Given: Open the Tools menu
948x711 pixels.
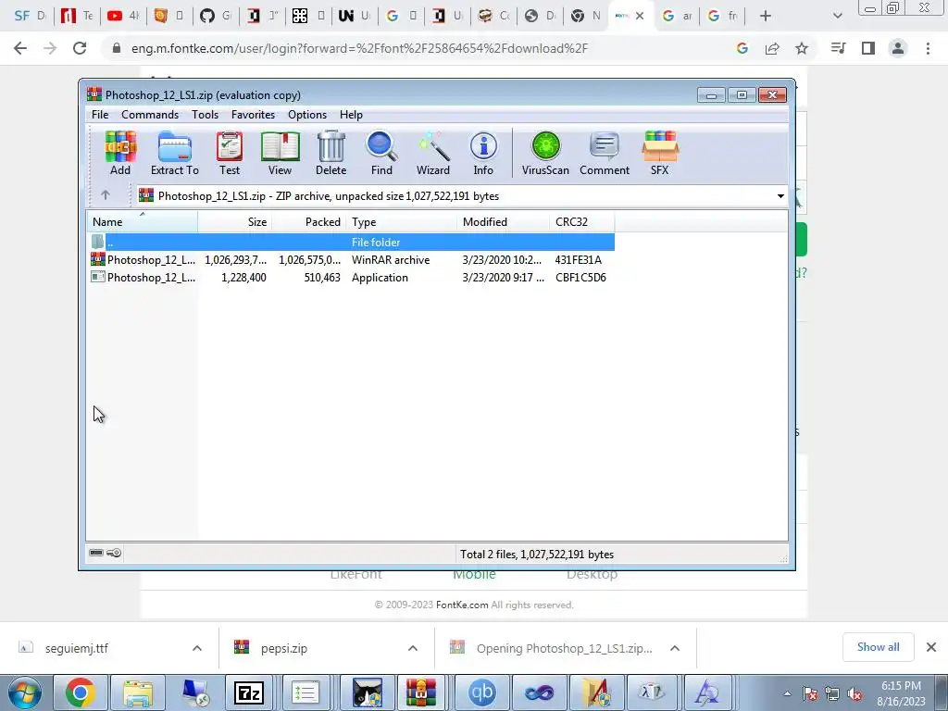Looking at the screenshot, I should click(x=205, y=114).
